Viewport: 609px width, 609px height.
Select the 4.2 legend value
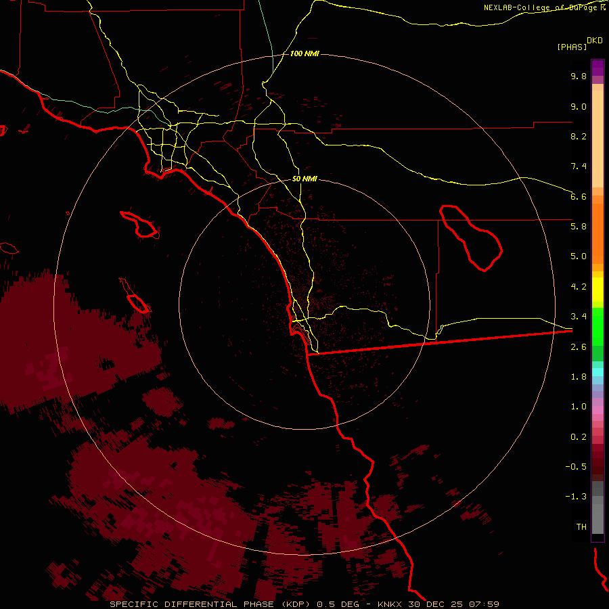click(579, 287)
